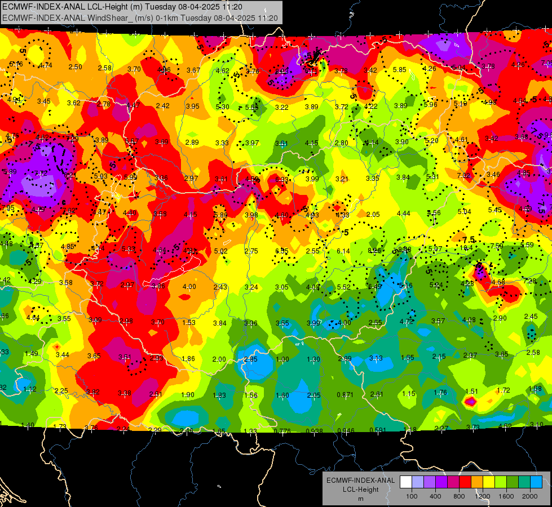Click the legend tick label 1600
The width and height of the screenshot is (552, 507).
click(x=506, y=496)
